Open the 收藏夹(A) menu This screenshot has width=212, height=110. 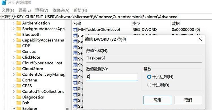click(x=61, y=10)
